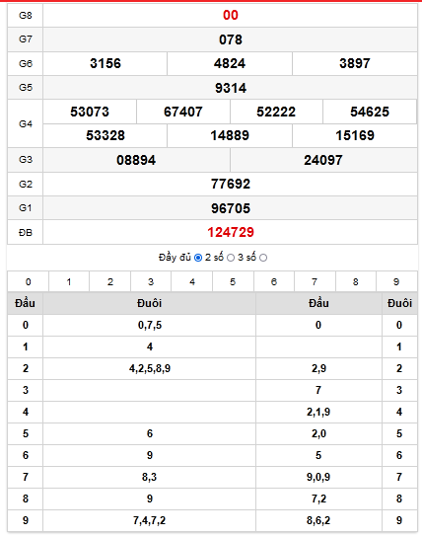Image resolution: width=422 pixels, height=537 pixels.
Task: Select the G2 result 77692
Action: pos(231,184)
